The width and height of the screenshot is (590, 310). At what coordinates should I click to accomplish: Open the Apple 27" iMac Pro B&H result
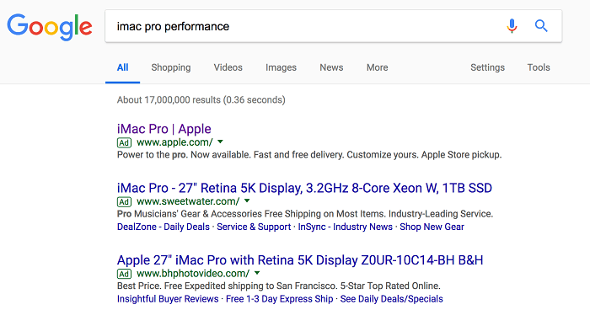[x=300, y=260]
